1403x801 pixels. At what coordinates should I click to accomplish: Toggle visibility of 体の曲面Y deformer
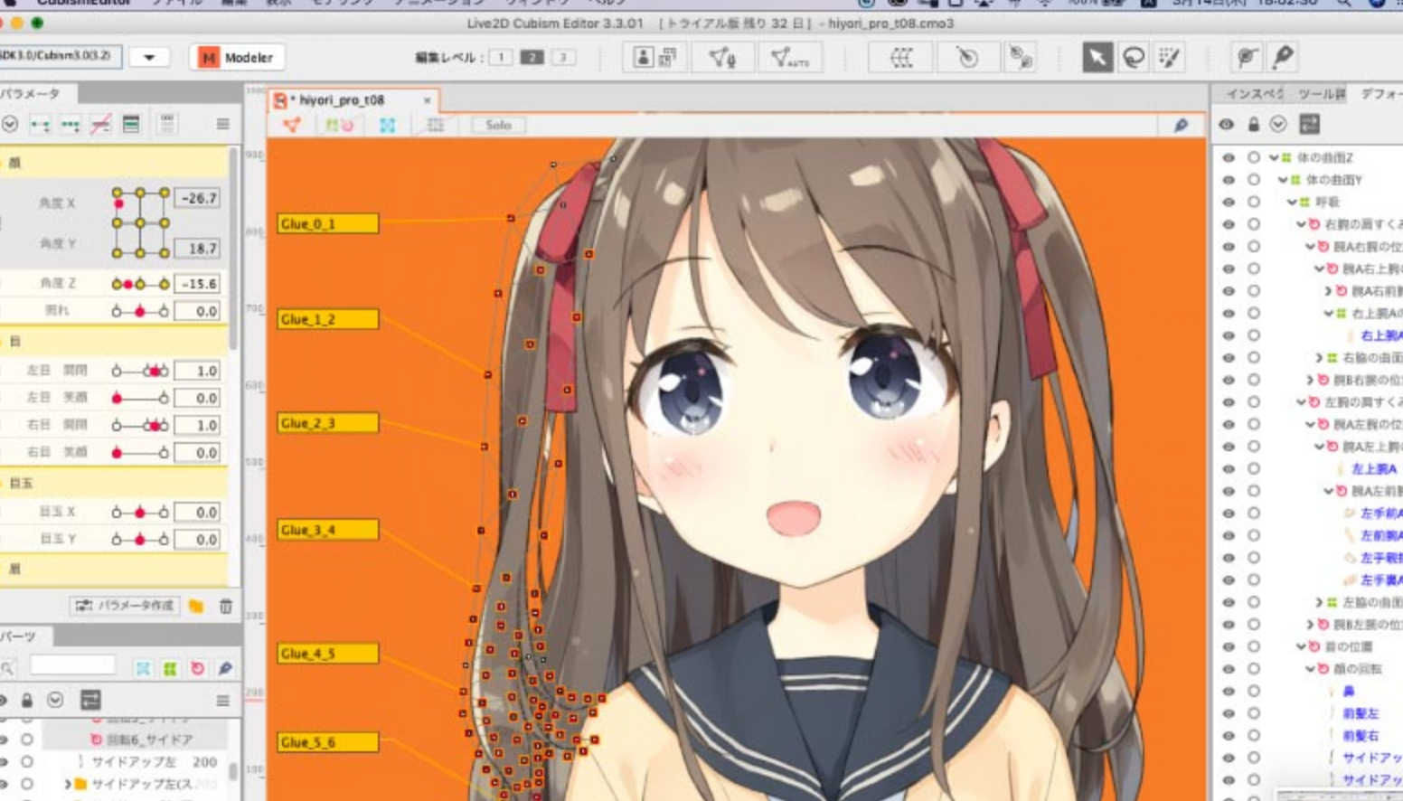1228,180
